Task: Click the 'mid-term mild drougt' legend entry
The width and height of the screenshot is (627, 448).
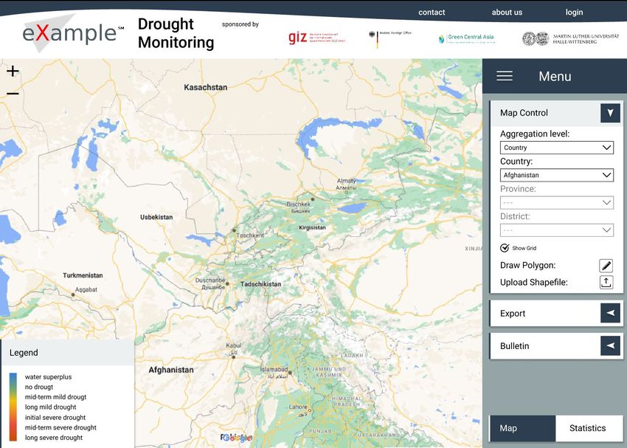Action: (x=55, y=397)
